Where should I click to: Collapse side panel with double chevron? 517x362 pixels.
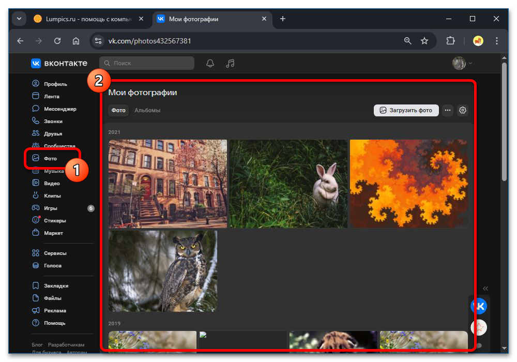point(485,289)
